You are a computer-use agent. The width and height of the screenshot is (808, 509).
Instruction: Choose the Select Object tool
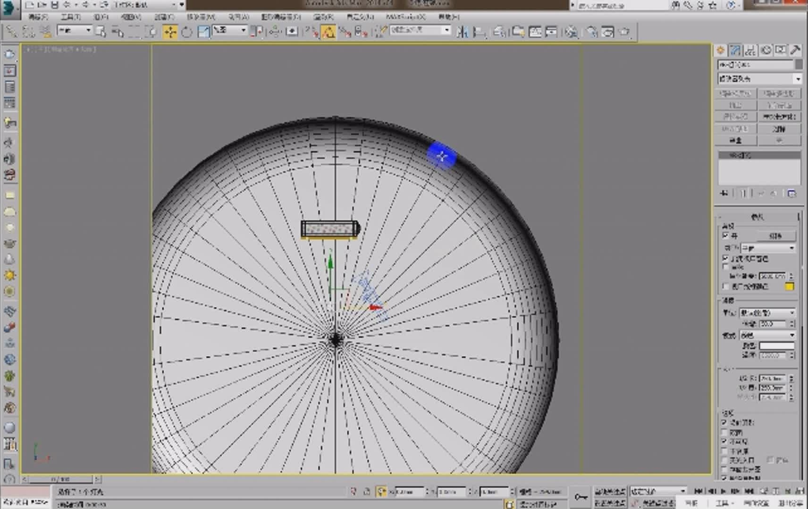point(101,32)
